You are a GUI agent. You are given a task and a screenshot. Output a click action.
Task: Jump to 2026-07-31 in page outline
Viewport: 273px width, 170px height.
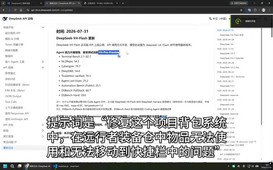click(x=226, y=30)
